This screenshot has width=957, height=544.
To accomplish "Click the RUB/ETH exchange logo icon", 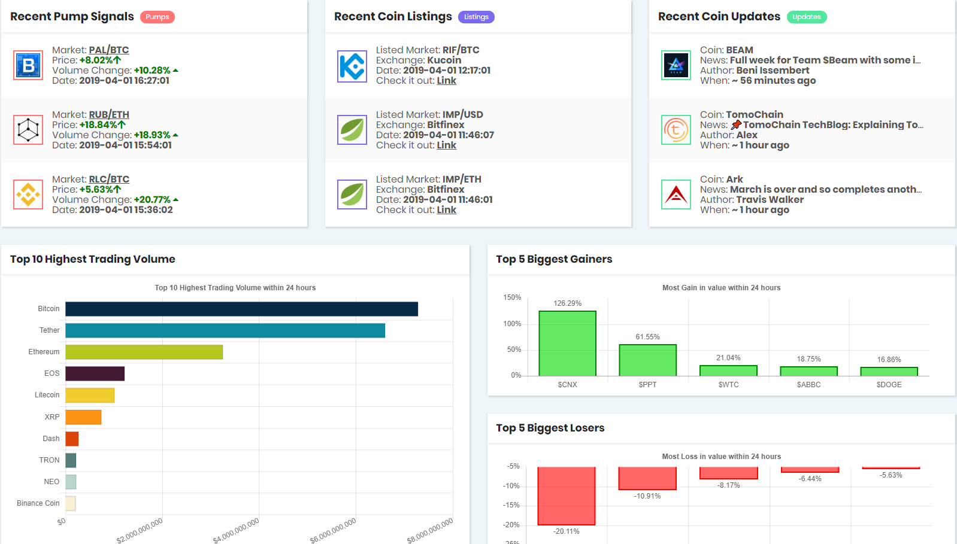I will [x=28, y=130].
